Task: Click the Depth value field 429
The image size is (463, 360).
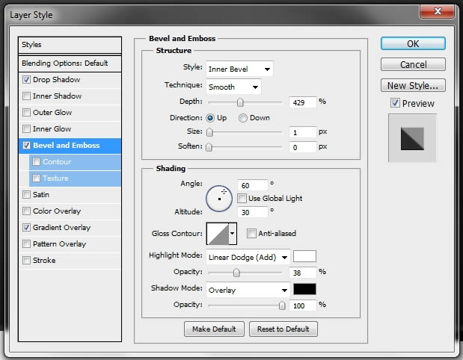Action: tap(303, 102)
